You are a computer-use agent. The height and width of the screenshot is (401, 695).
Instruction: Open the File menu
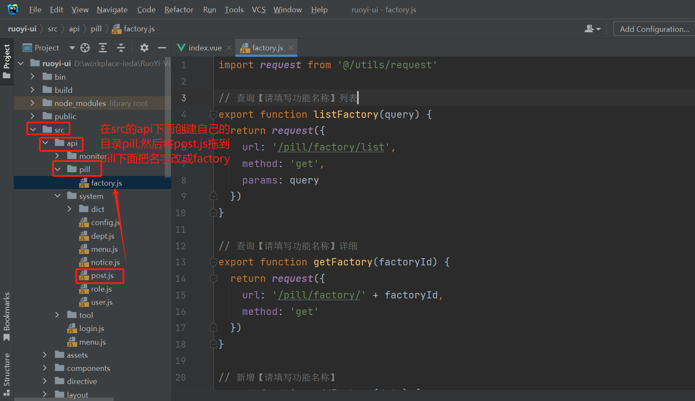35,9
